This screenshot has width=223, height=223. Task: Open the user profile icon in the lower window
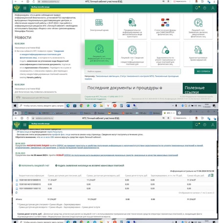[213, 125]
